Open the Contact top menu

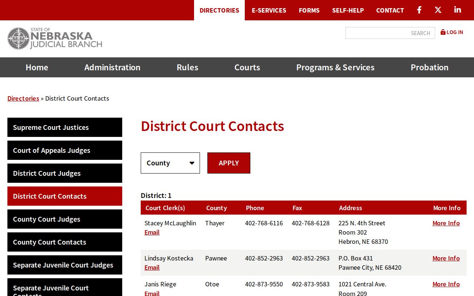tap(390, 10)
